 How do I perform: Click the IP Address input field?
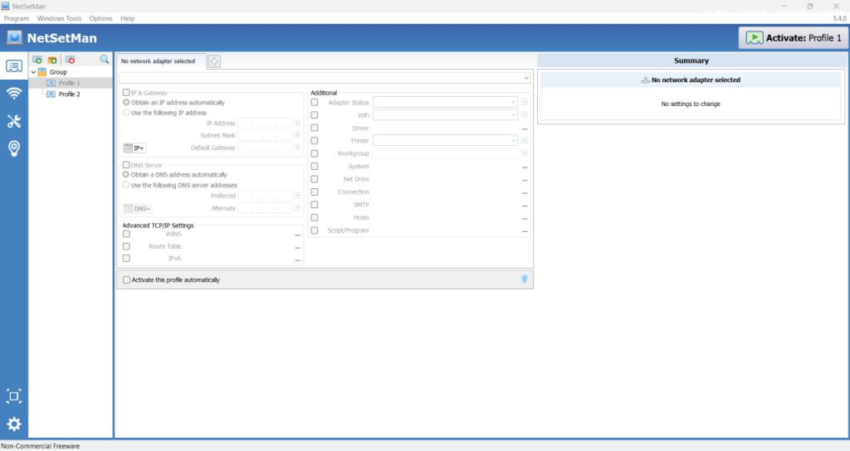tap(265, 123)
